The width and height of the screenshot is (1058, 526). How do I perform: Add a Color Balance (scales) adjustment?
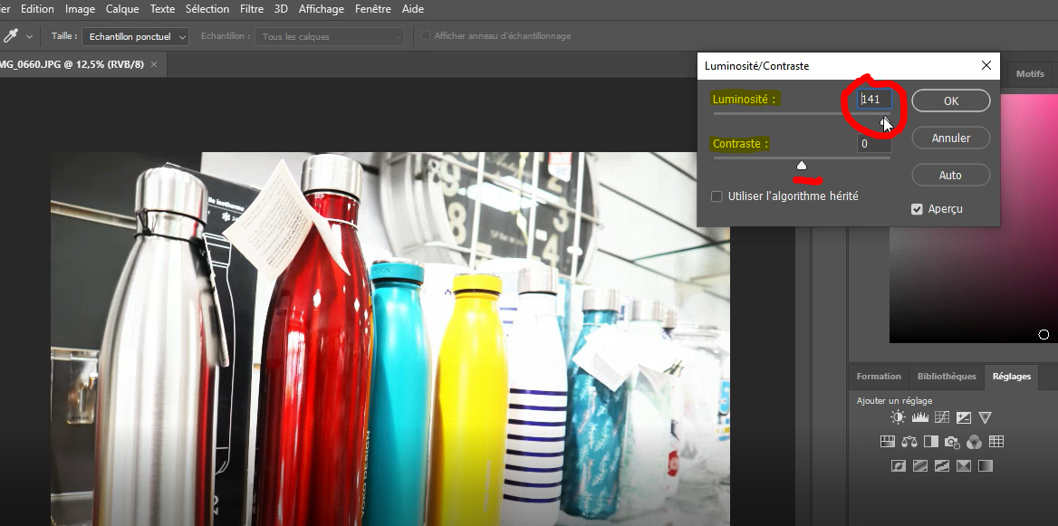point(909,442)
